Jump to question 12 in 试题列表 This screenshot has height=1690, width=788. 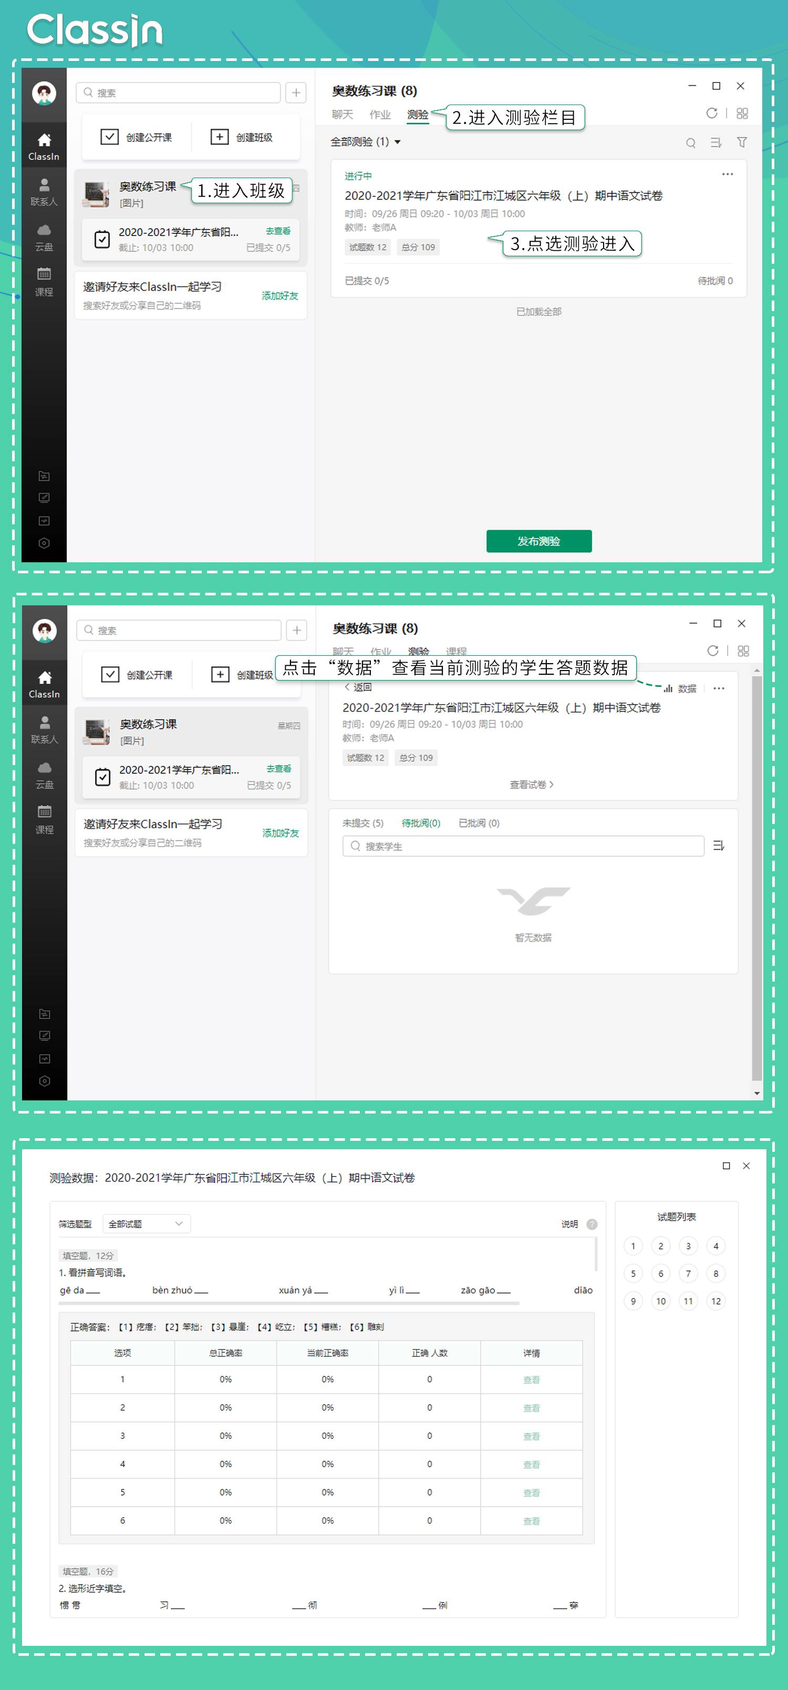point(715,1301)
